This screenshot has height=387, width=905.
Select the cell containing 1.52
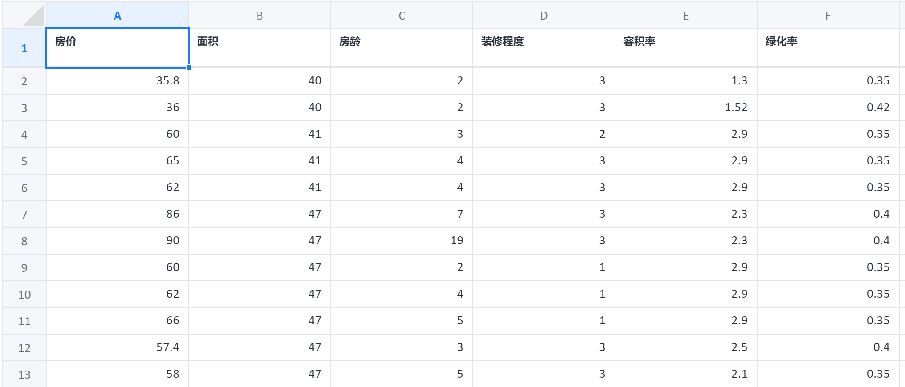pos(686,108)
